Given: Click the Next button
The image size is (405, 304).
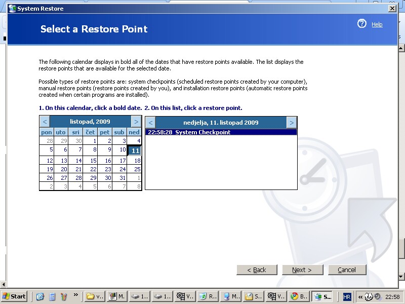Looking at the screenshot, I should (302, 270).
